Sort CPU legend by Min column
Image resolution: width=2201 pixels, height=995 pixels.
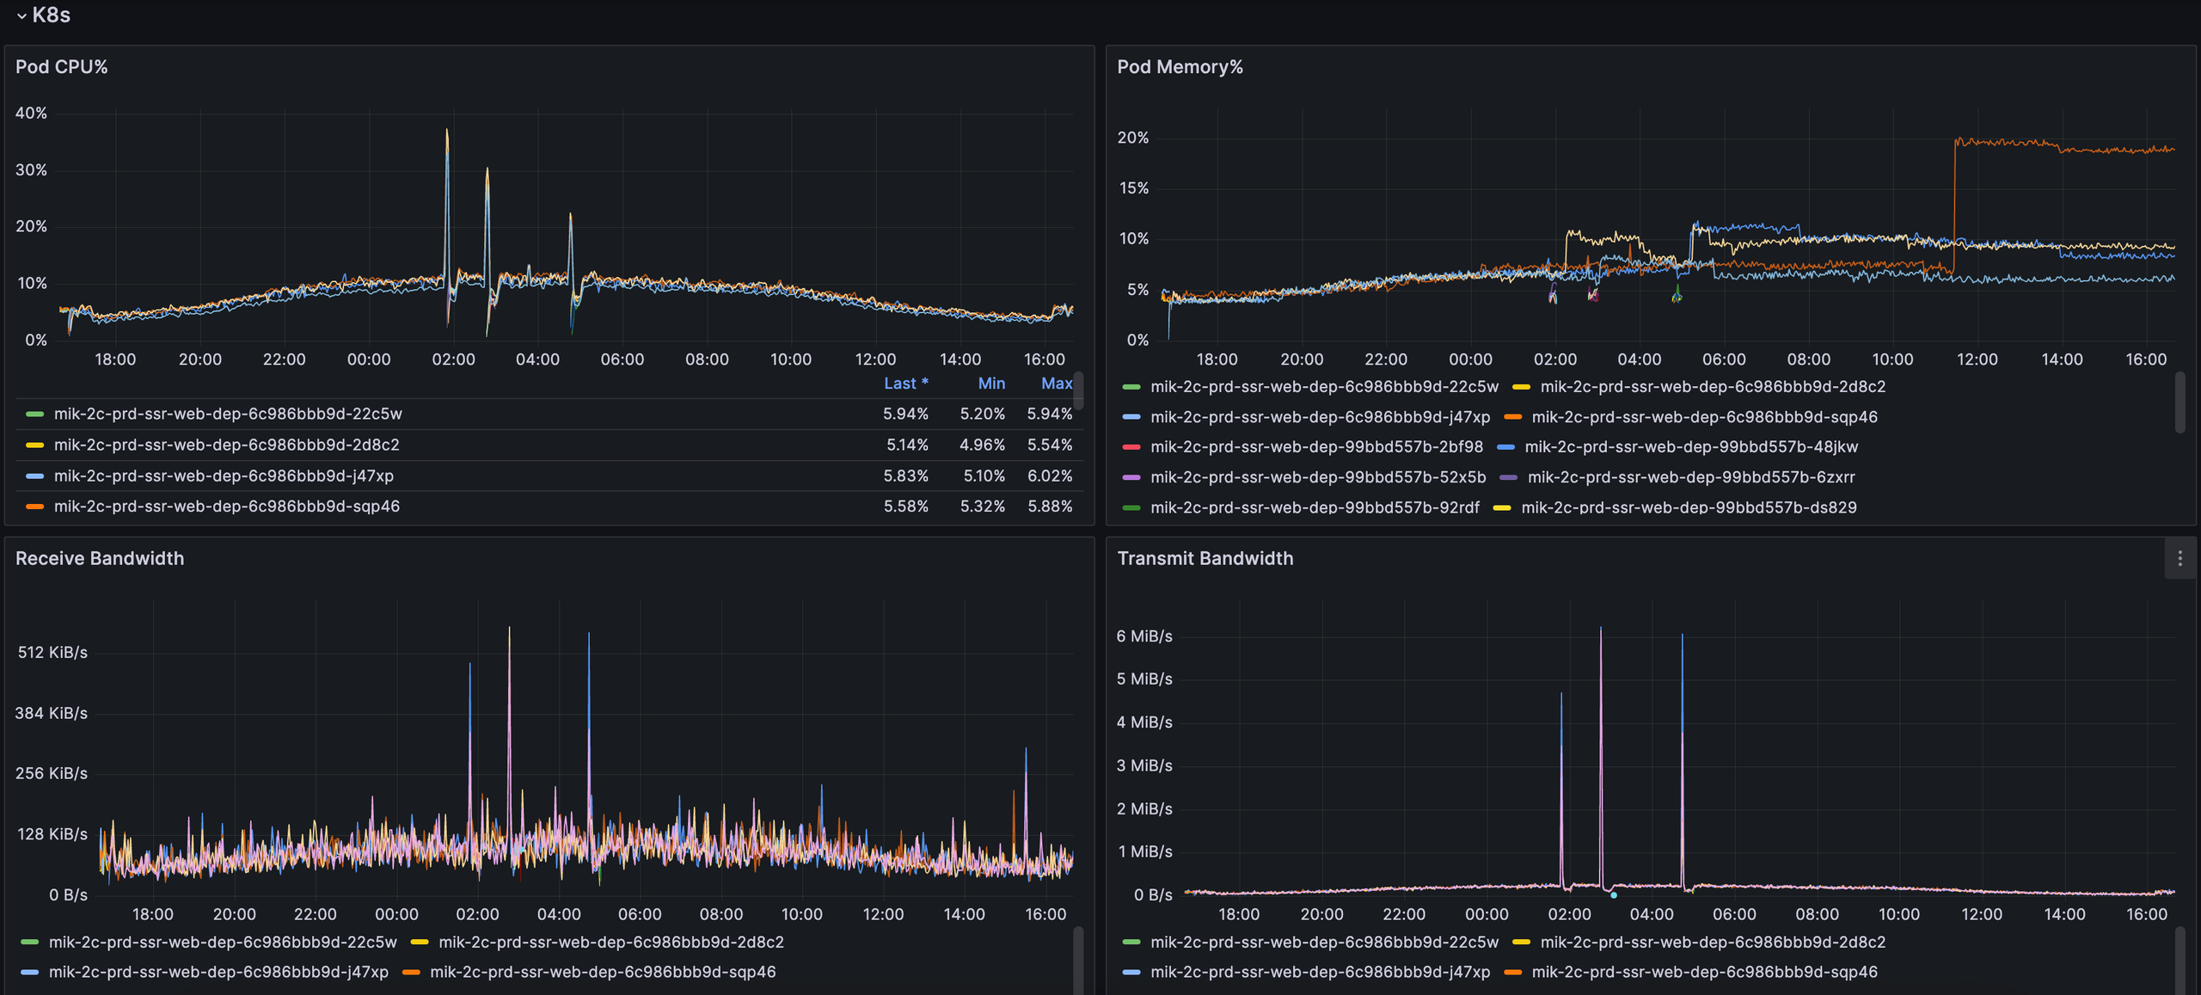(990, 384)
